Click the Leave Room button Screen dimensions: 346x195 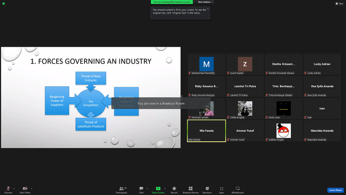[335, 190]
